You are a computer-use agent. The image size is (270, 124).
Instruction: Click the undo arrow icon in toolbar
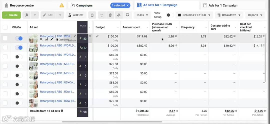(102, 15)
